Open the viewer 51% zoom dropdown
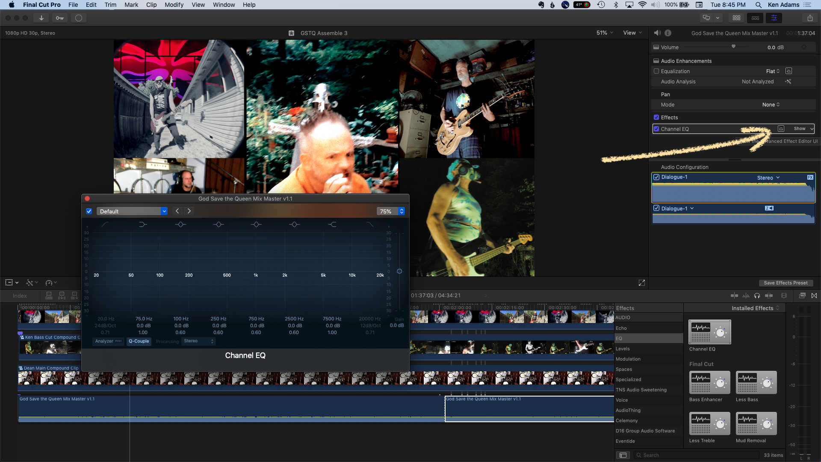The height and width of the screenshot is (462, 821). point(605,33)
